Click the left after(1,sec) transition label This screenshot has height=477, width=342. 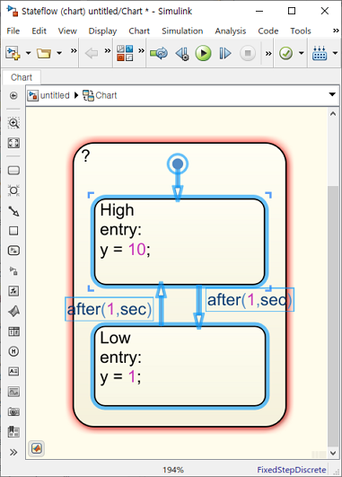(110, 309)
